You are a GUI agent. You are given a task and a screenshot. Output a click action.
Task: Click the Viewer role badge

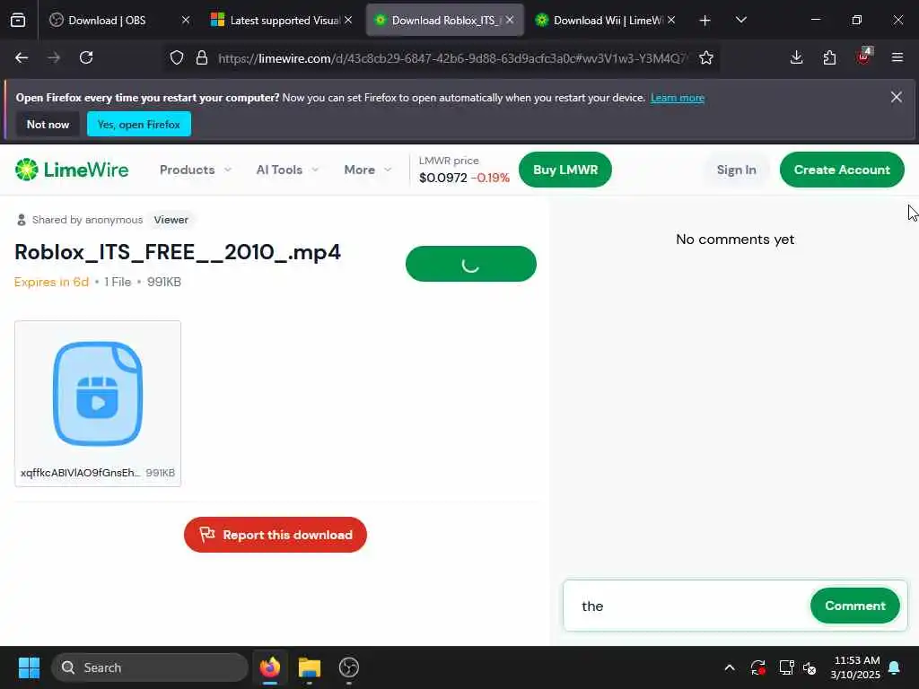171,220
